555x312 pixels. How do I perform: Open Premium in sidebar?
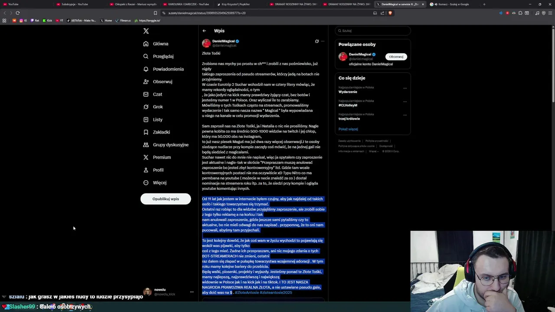pos(157,157)
